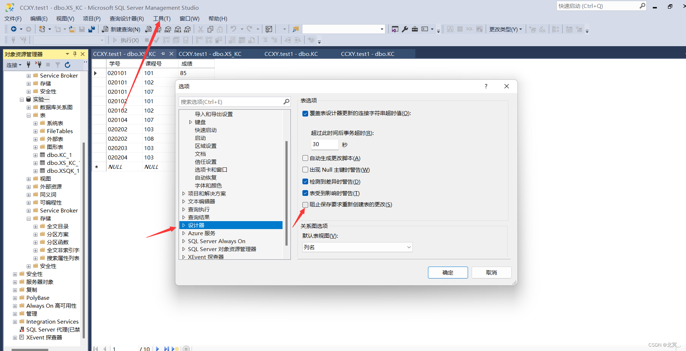
Task: Pin the Object Explorer panel
Action: pos(75,54)
